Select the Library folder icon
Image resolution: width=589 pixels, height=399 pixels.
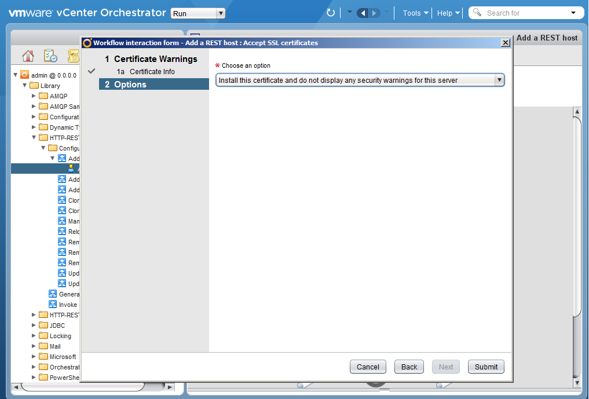click(x=34, y=85)
